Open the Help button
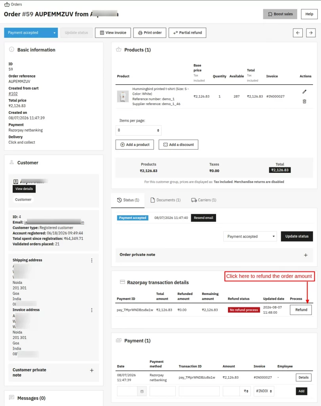Viewport: 321px width, 406px height. [310, 14]
